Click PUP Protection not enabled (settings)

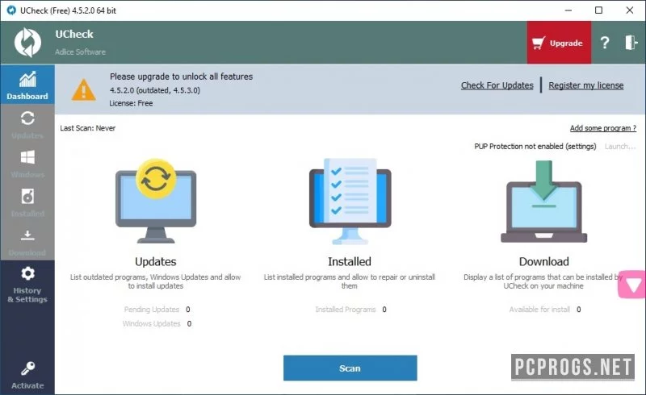[535, 146]
